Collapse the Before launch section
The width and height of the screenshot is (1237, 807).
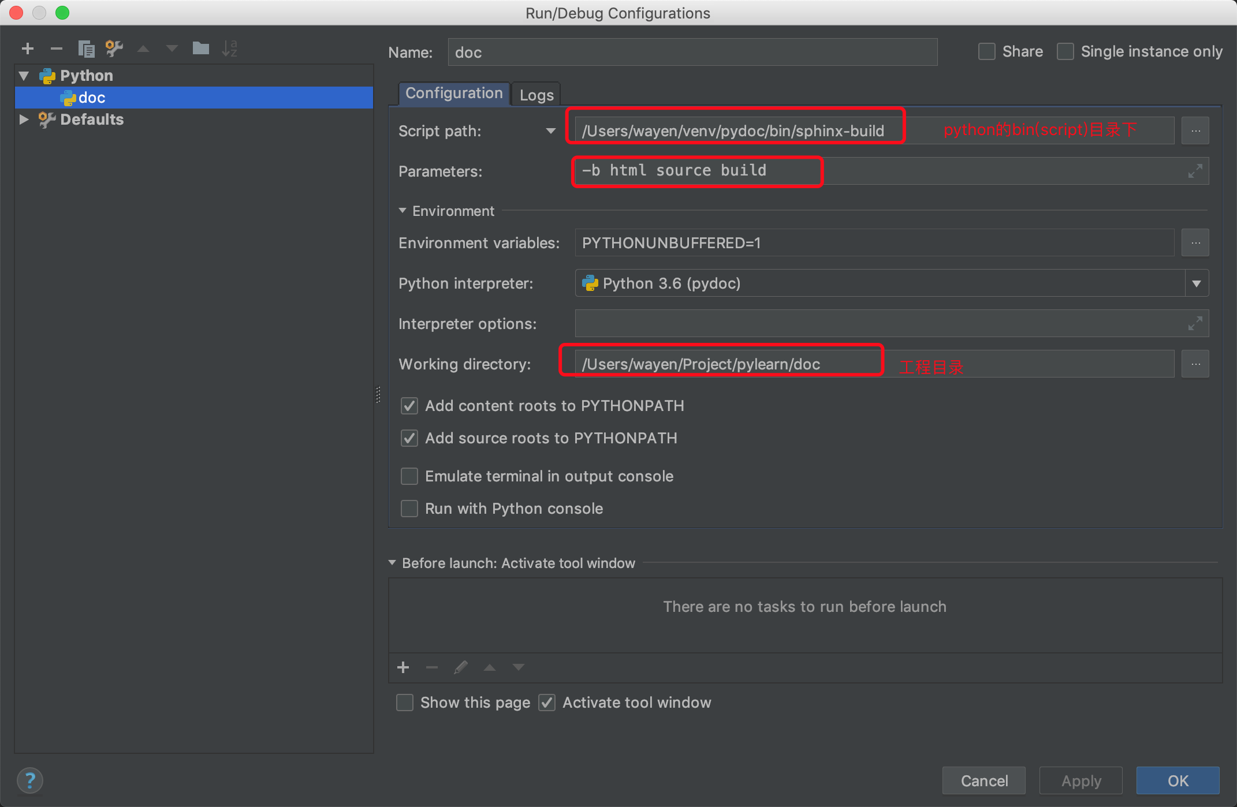tap(392, 563)
